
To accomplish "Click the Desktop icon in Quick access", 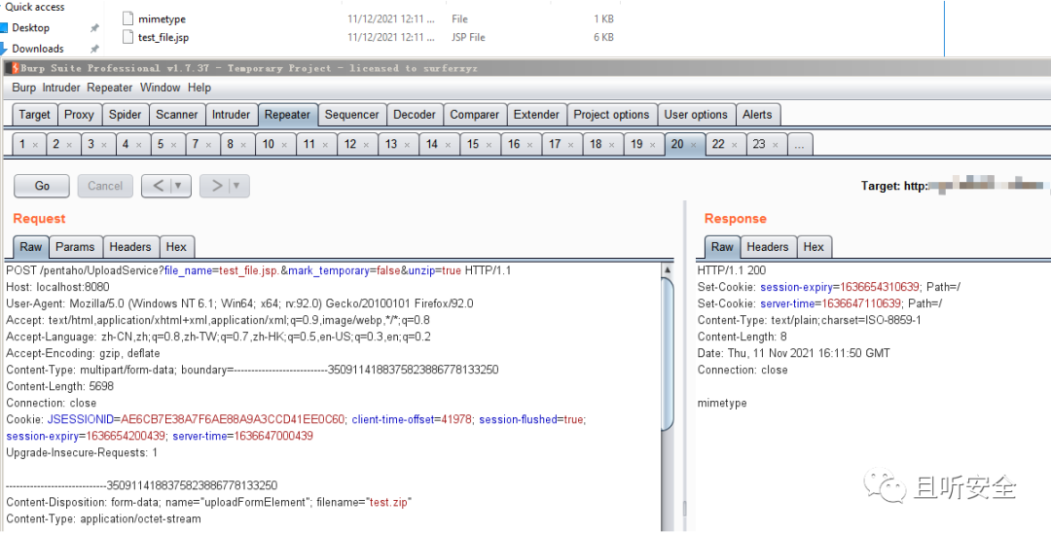I will coord(3,28).
